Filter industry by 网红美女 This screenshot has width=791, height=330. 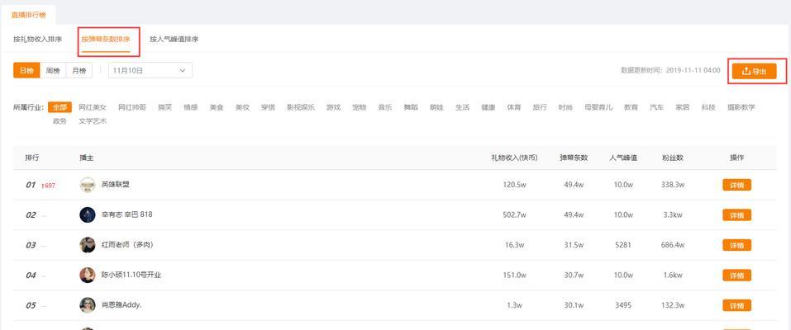[93, 107]
